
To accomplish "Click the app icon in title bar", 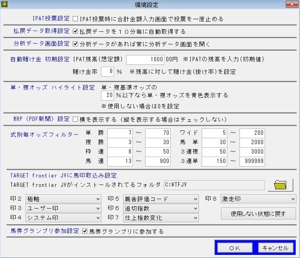I will pyautogui.click(x=4, y=4).
